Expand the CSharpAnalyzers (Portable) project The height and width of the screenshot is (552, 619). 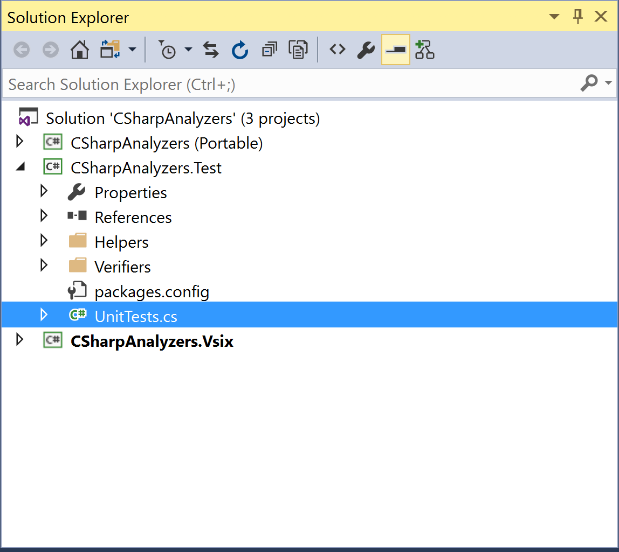point(19,142)
